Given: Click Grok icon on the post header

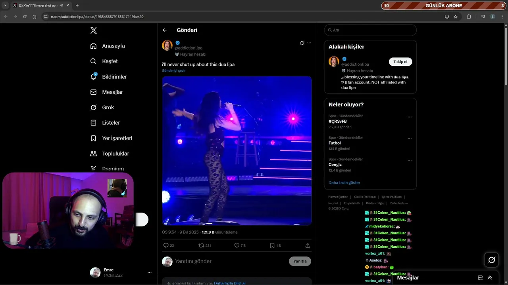Looking at the screenshot, I should pyautogui.click(x=302, y=43).
